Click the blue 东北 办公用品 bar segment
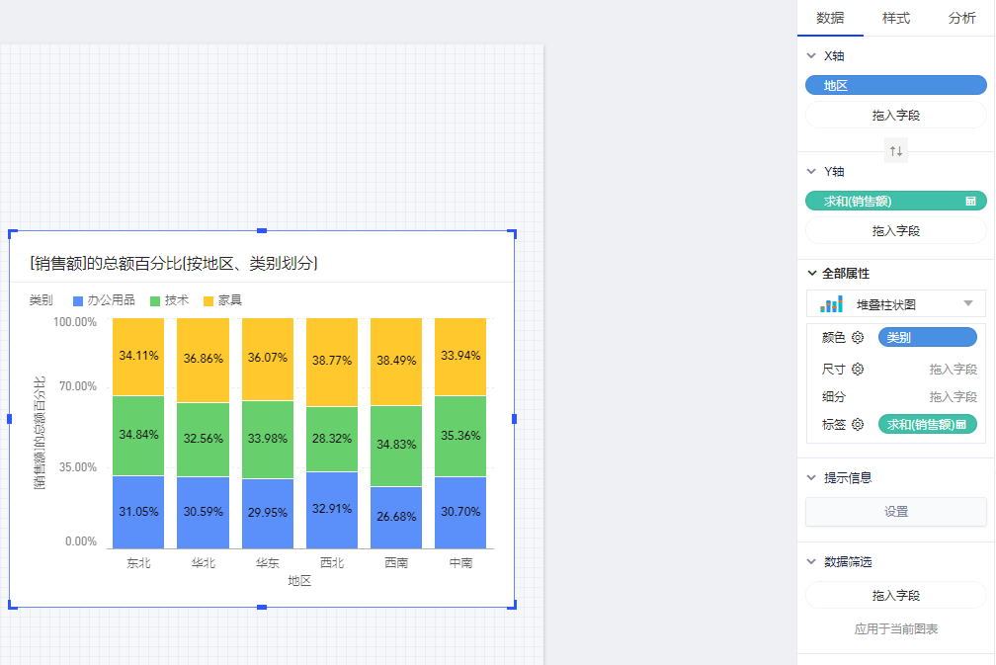Image resolution: width=996 pixels, height=665 pixels. point(138,512)
